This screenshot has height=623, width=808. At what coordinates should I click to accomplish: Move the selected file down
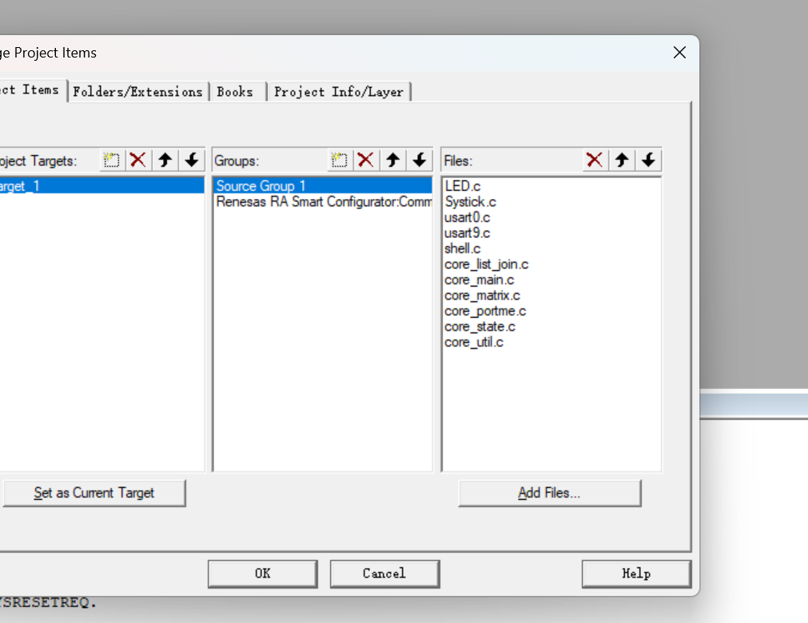coord(648,160)
